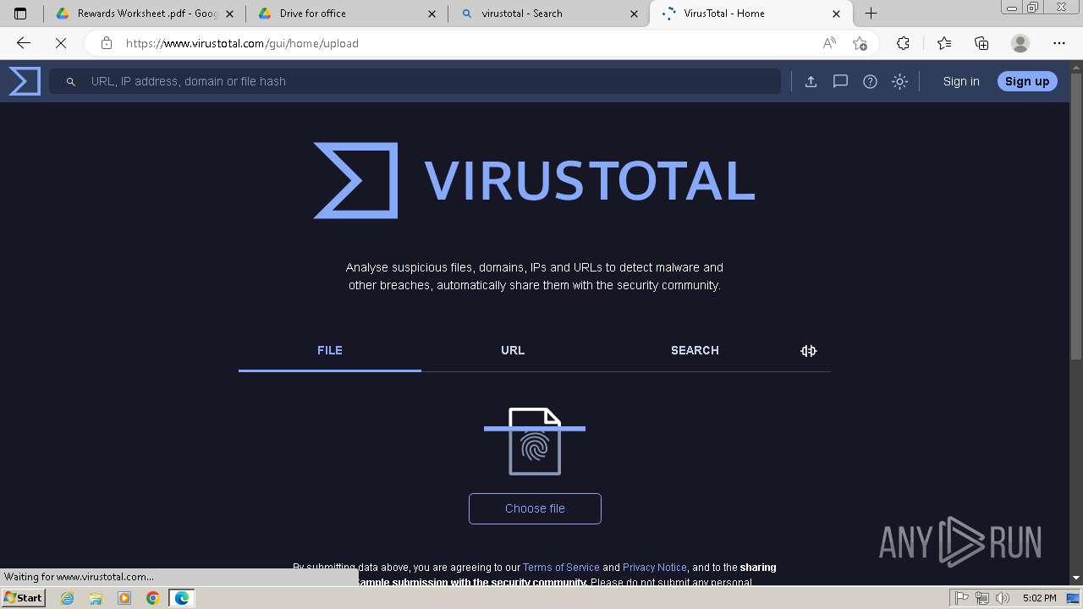Open the comments chat bubble icon

click(x=840, y=81)
